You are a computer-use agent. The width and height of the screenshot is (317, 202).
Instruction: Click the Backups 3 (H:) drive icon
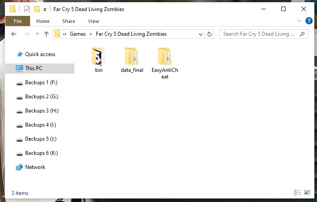click(x=19, y=112)
